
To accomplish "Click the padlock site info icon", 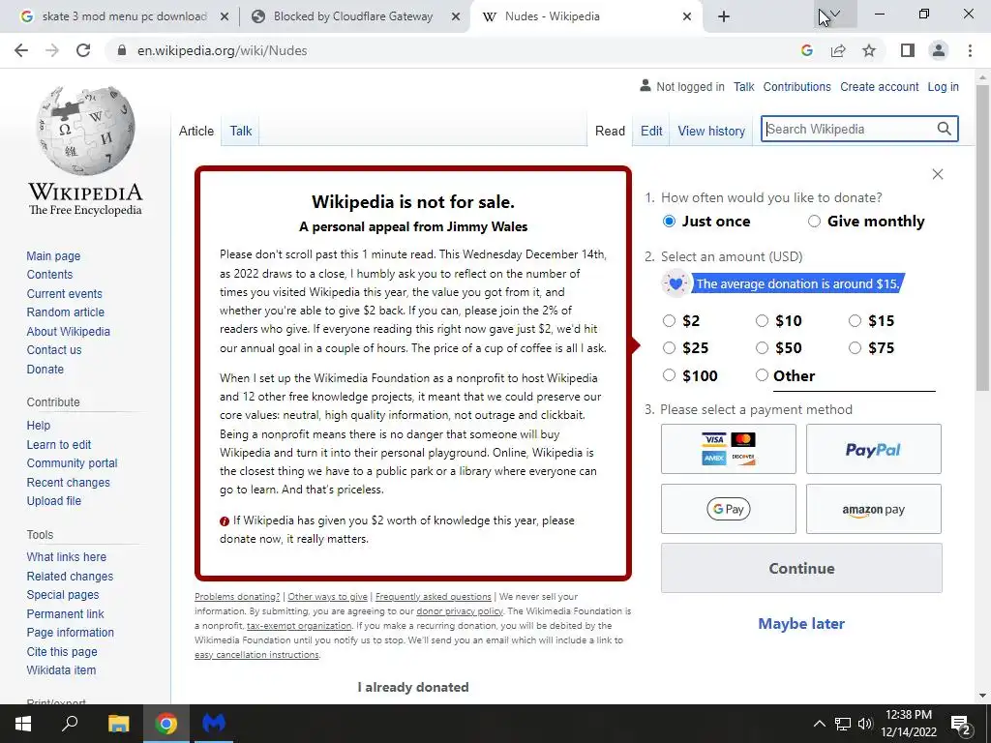I will (123, 50).
